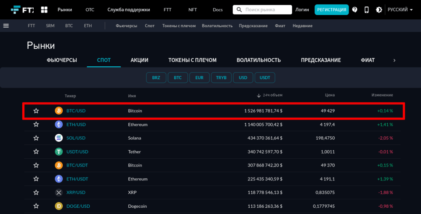421x214 pixels.
Task: Toggle the light/dark theme icon
Action: click(379, 10)
